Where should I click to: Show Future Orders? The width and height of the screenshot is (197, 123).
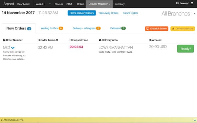(x=130, y=13)
